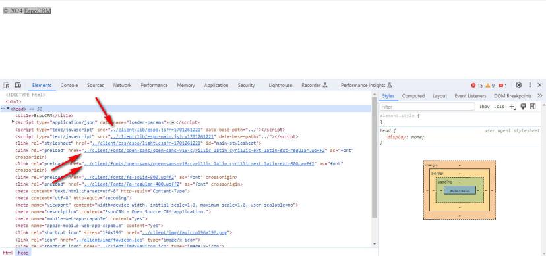Click the red errors count 15
The width and height of the screenshot is (546, 256).
[x=477, y=86]
